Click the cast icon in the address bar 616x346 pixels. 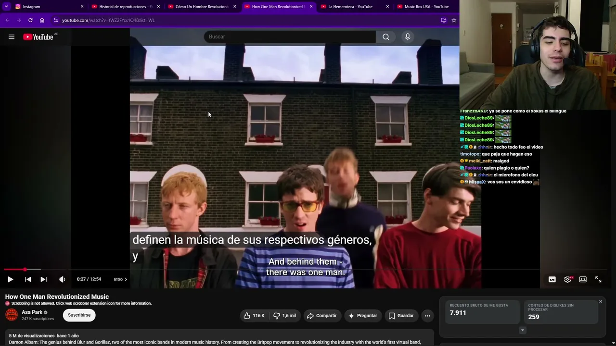point(443,20)
